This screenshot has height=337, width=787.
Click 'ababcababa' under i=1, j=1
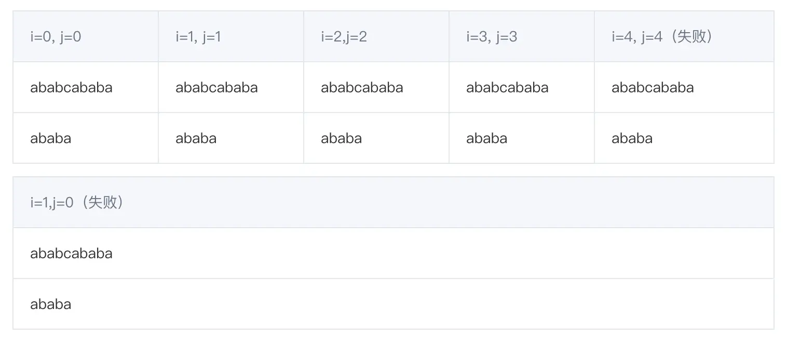pyautogui.click(x=216, y=87)
